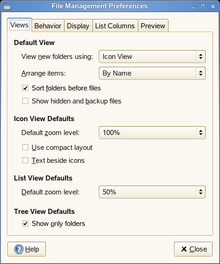Open the View new folders using dropdown
Screen dimensions: 220x264
click(152, 57)
